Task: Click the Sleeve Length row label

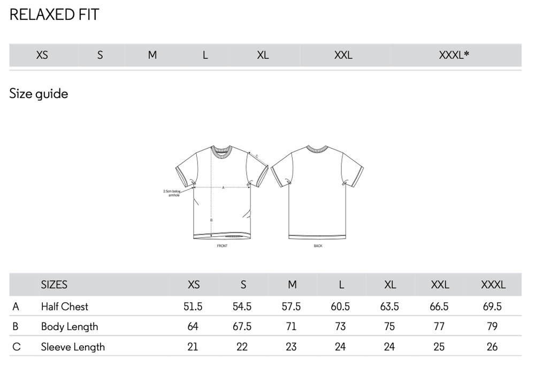Action: tap(73, 347)
